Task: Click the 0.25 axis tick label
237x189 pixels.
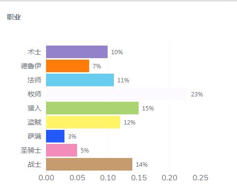Action: pyautogui.click(x=200, y=178)
